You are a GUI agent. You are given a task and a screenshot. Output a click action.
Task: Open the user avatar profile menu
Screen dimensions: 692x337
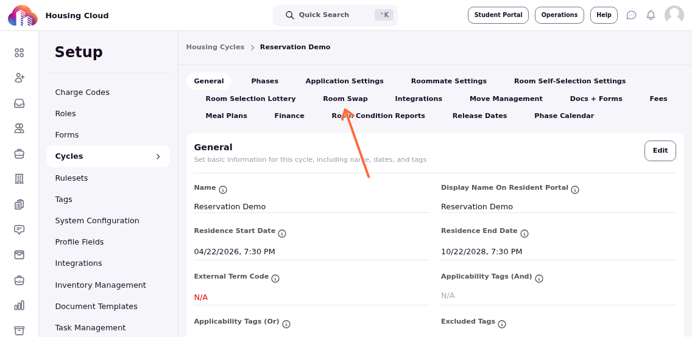(674, 15)
